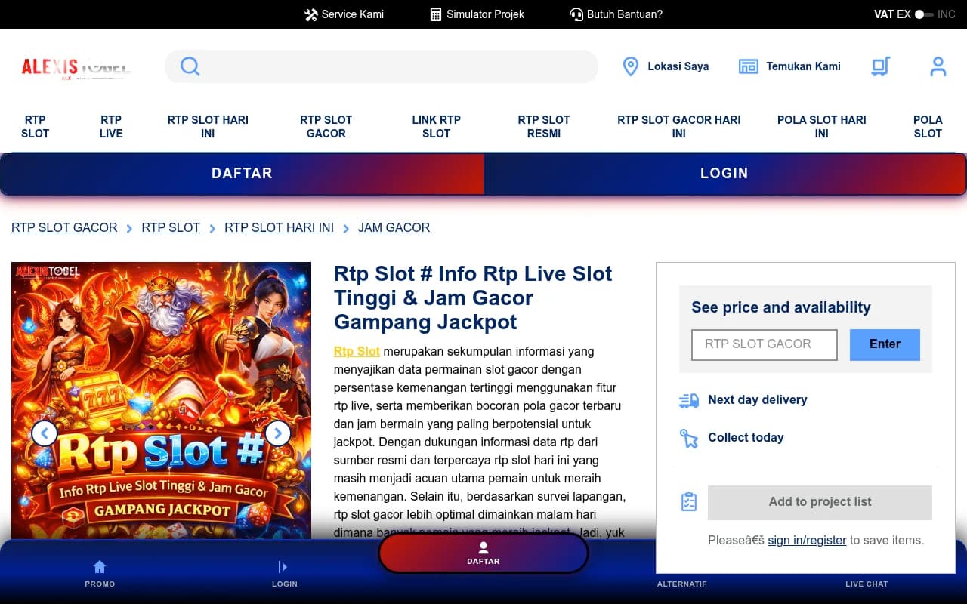The image size is (967, 604).
Task: Click the Collect today text
Action: pyautogui.click(x=746, y=438)
